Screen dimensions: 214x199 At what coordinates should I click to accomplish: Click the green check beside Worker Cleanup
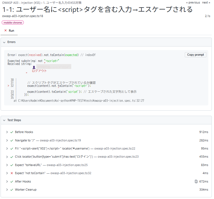(12, 190)
